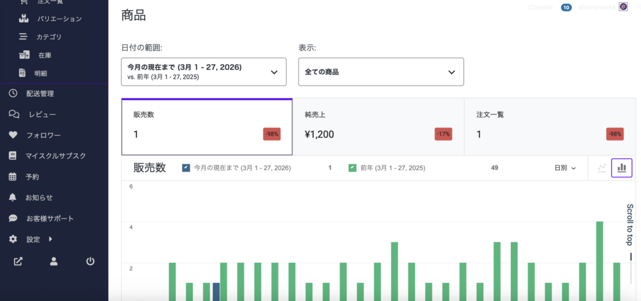
Task: Click the -17% badge on 純売上
Action: 443,134
